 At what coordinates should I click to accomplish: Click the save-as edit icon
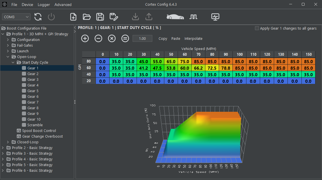click(114, 17)
